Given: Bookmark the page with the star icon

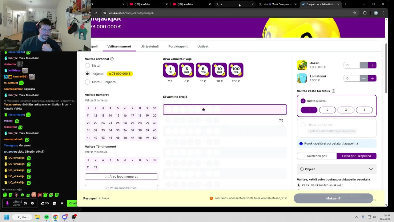Looking at the screenshot, I should click(x=355, y=13).
